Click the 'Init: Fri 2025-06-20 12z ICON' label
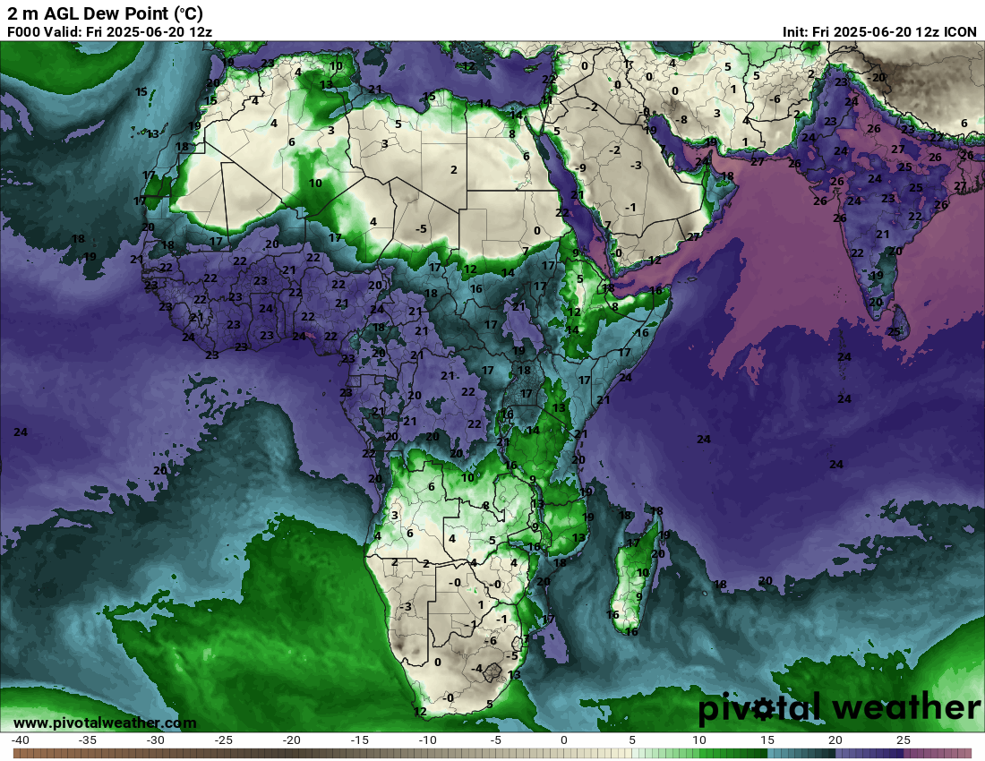Viewport: 985px width, 761px height. pyautogui.click(x=879, y=32)
